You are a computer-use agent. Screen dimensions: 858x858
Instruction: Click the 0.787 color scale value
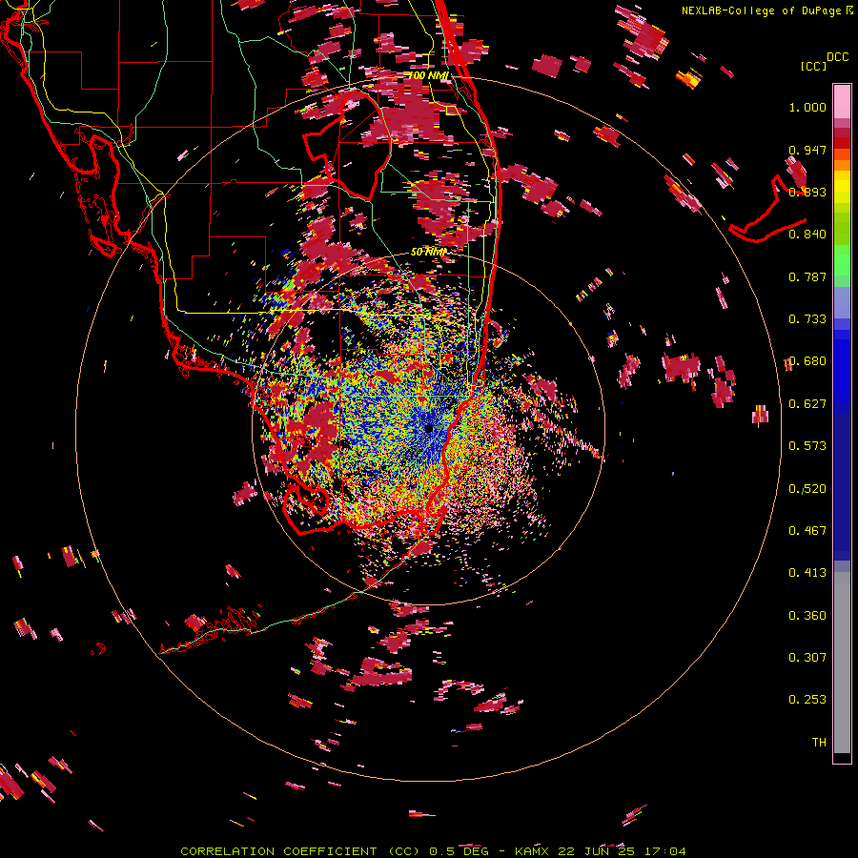click(x=807, y=276)
